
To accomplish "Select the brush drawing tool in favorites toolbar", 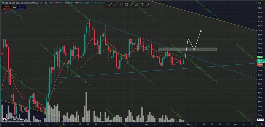I will (x=137, y=4).
